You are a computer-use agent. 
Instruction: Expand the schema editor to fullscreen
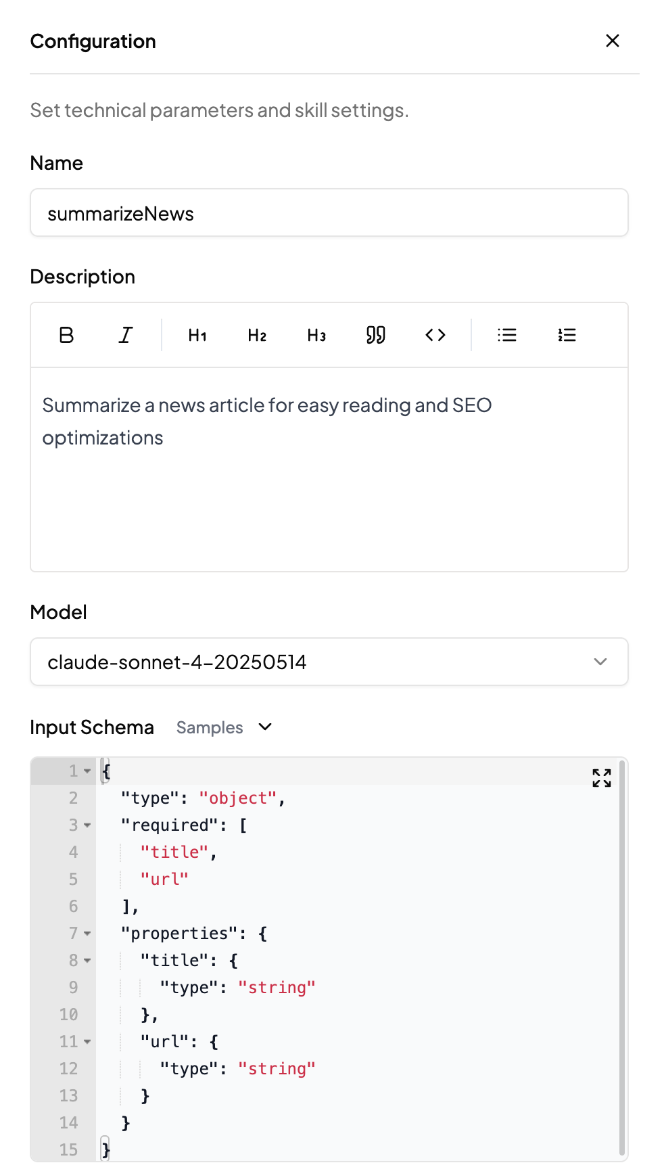[602, 778]
